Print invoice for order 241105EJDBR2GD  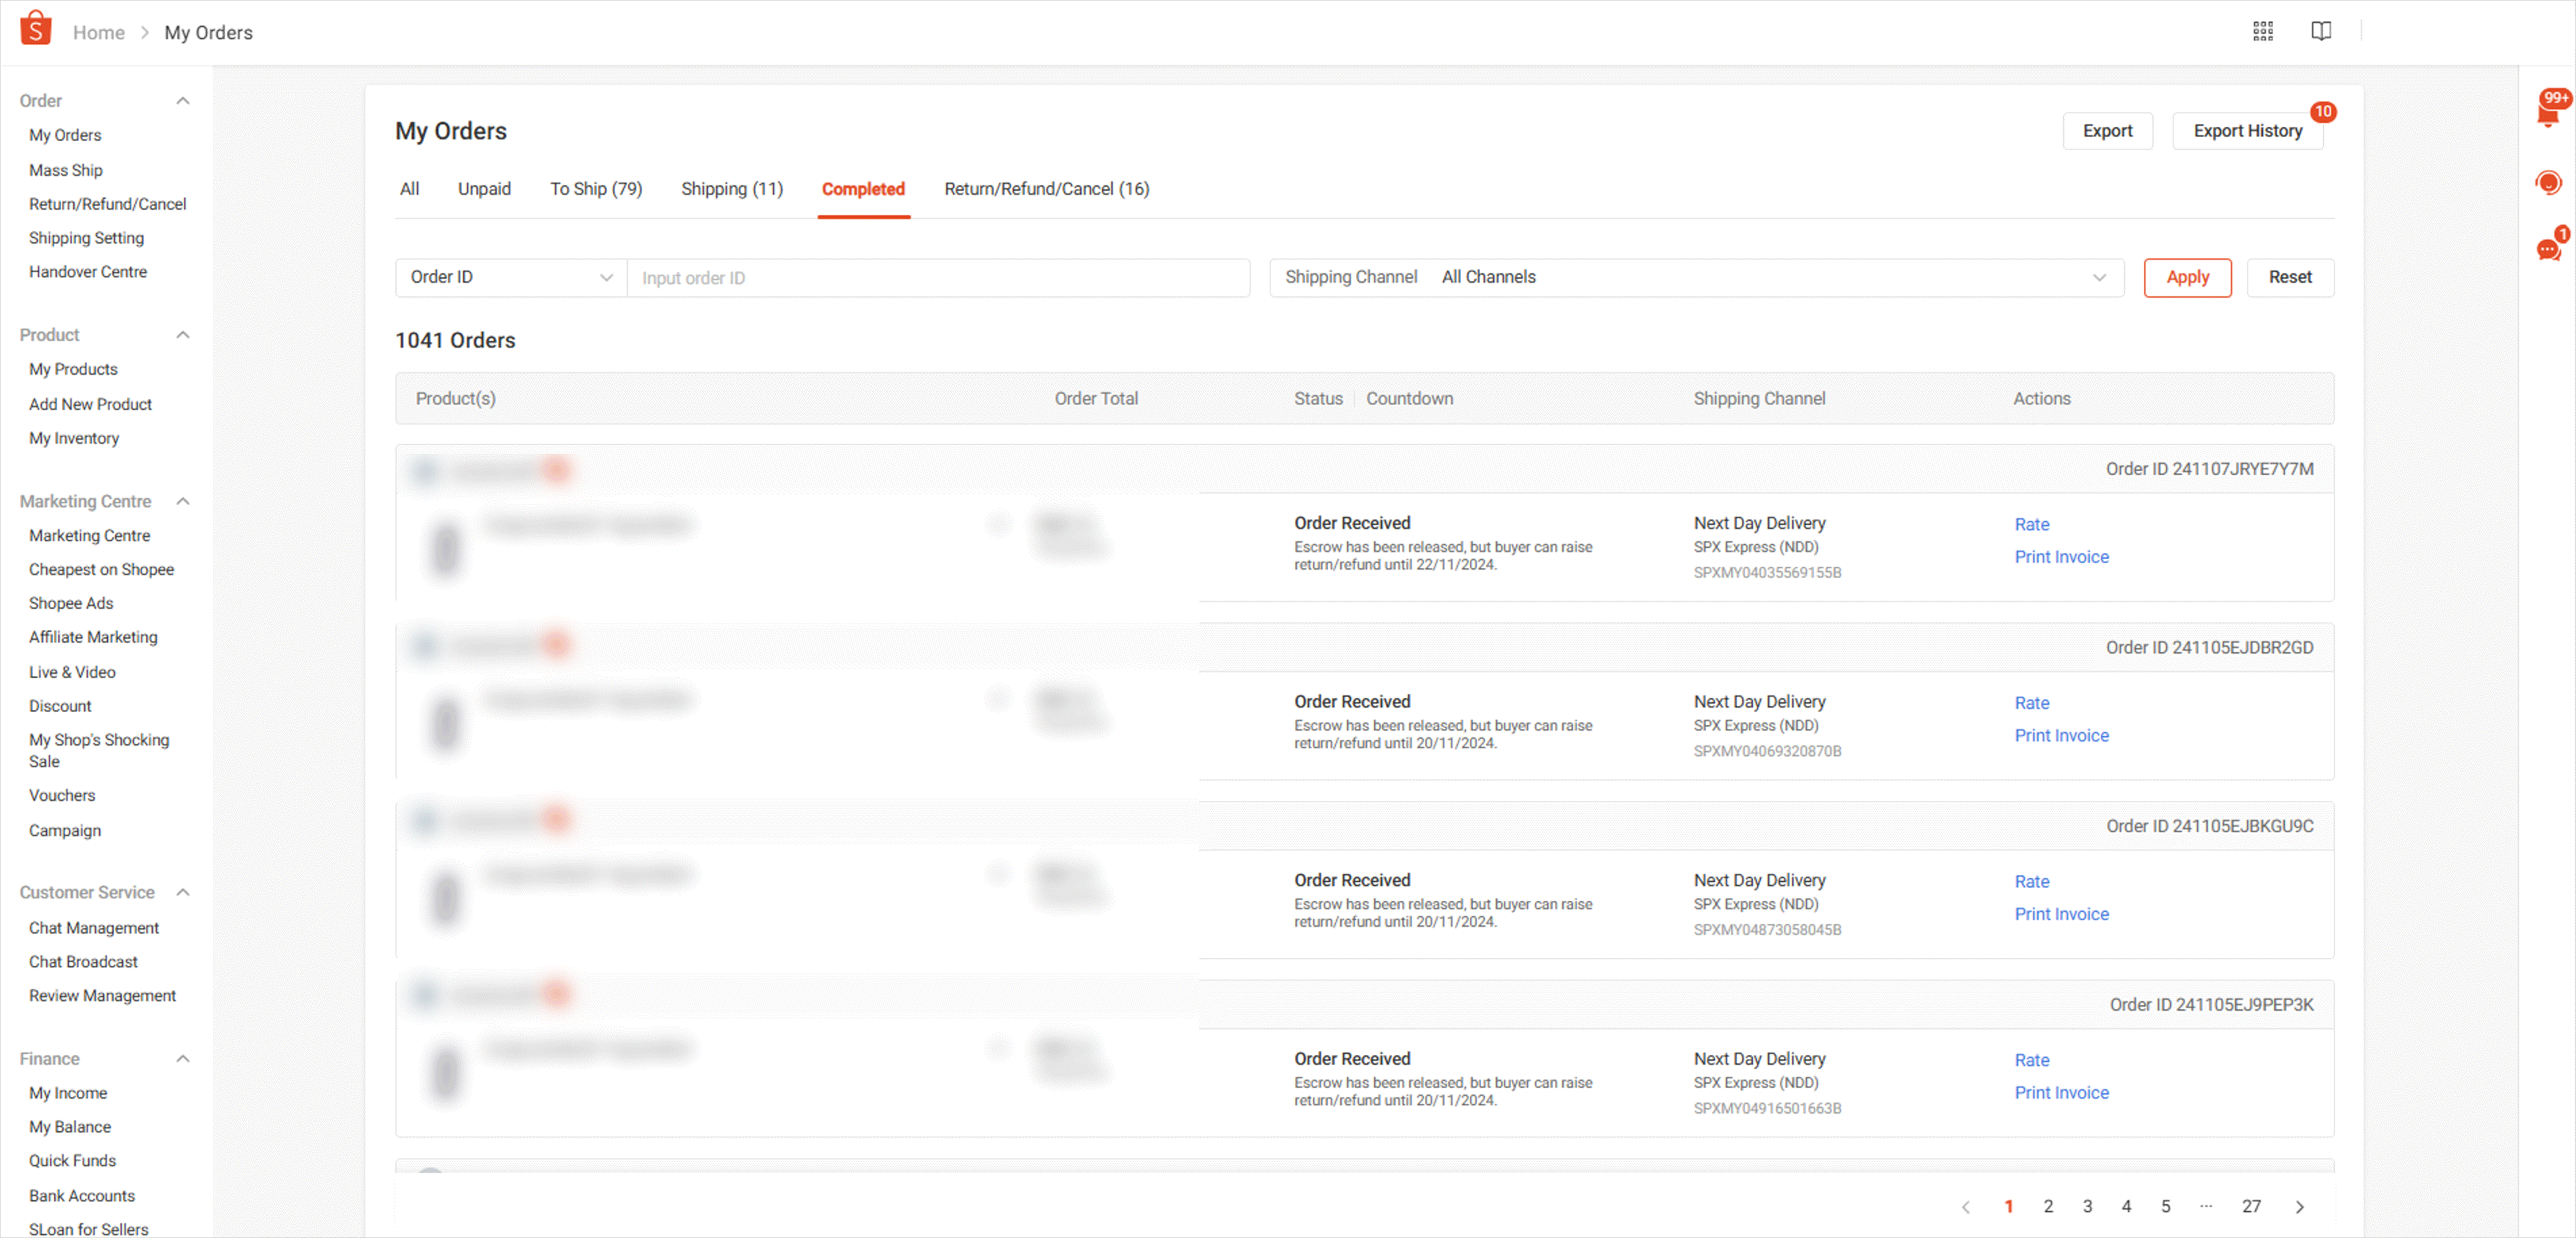pos(2061,735)
